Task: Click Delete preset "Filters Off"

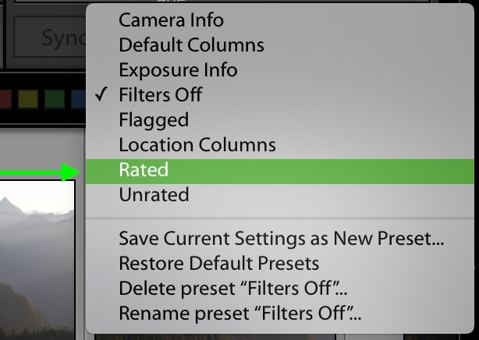Action: (233, 288)
